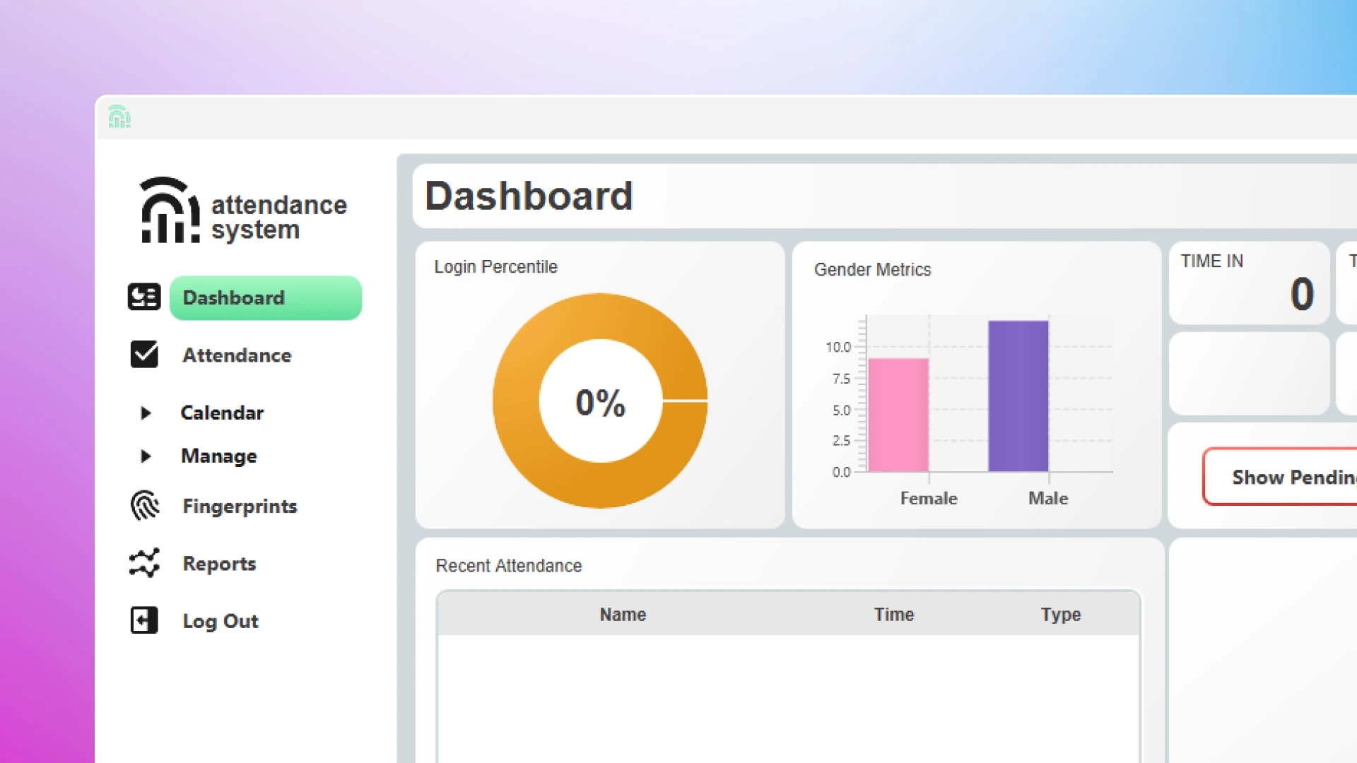Expand the Manage menu arrow
The image size is (1357, 763).
click(146, 456)
